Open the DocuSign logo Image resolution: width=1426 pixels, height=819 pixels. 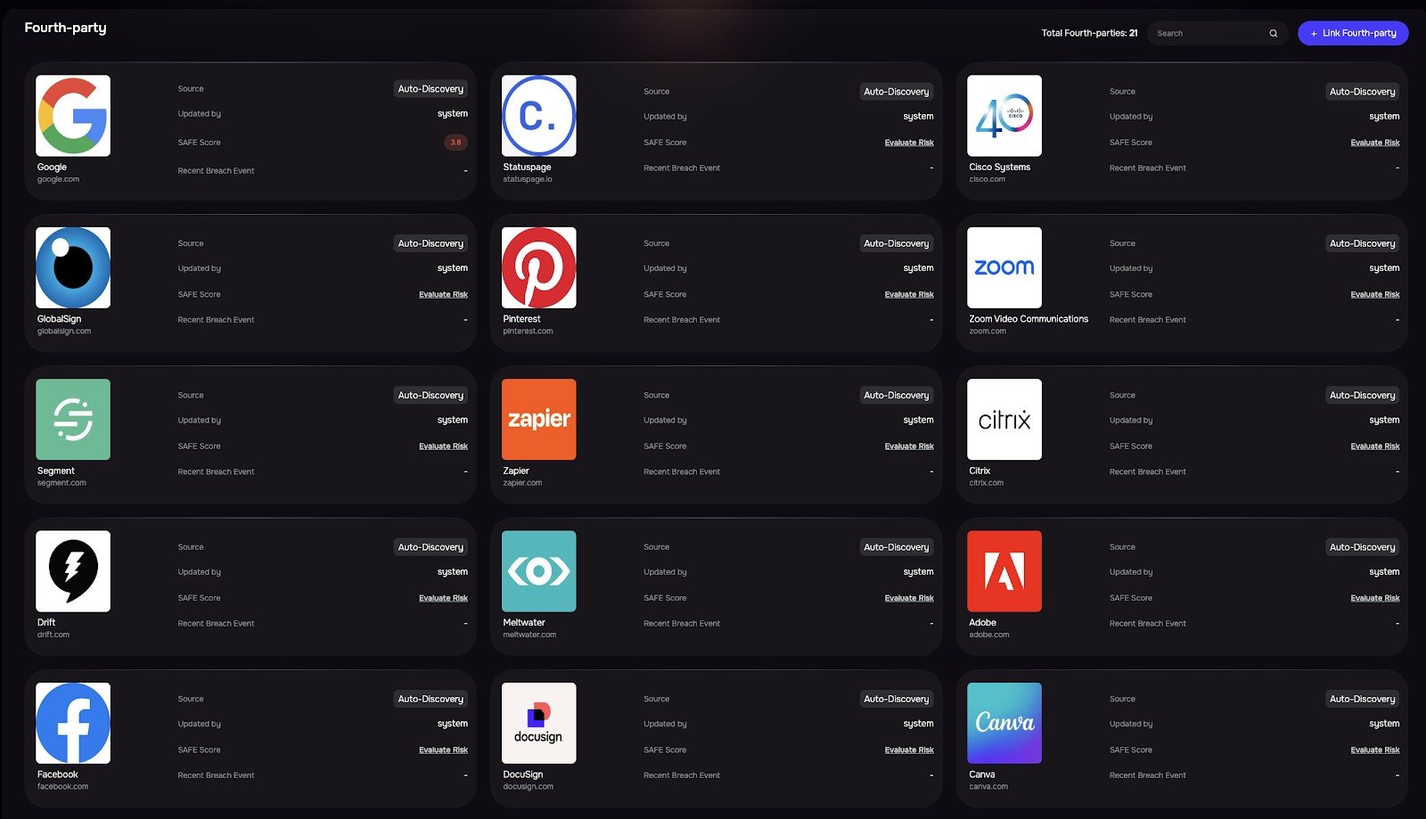click(x=539, y=724)
